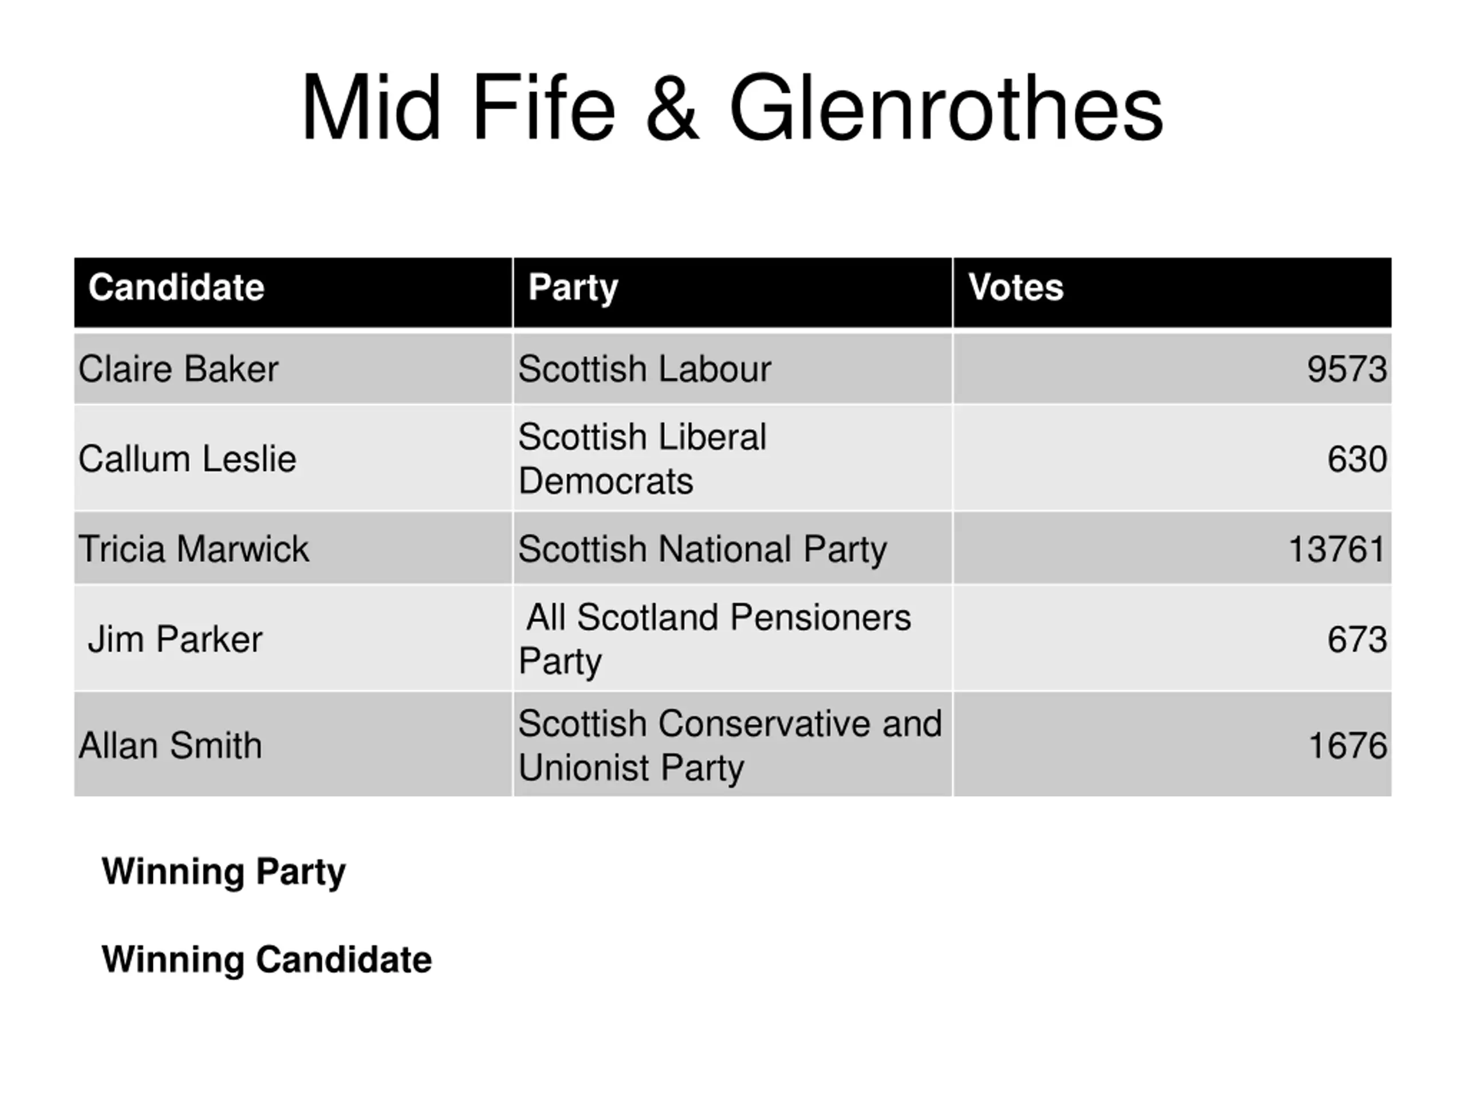Select the Votes column header
Viewport: 1466px width, 1100px height.
[1172, 292]
